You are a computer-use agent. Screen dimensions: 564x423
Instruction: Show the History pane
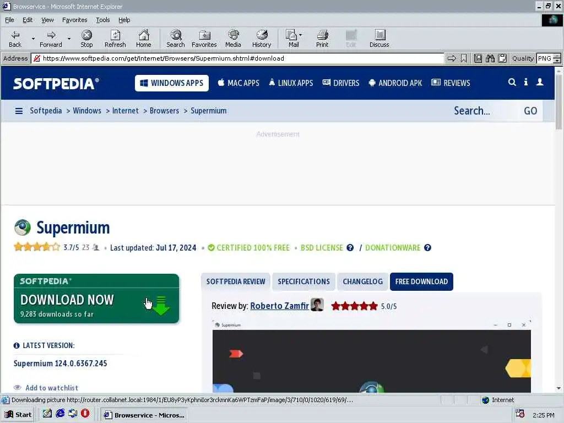coord(262,39)
